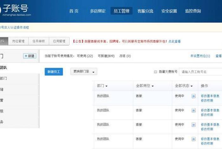
Task: Click the 新建员工 button
Action: point(54,72)
